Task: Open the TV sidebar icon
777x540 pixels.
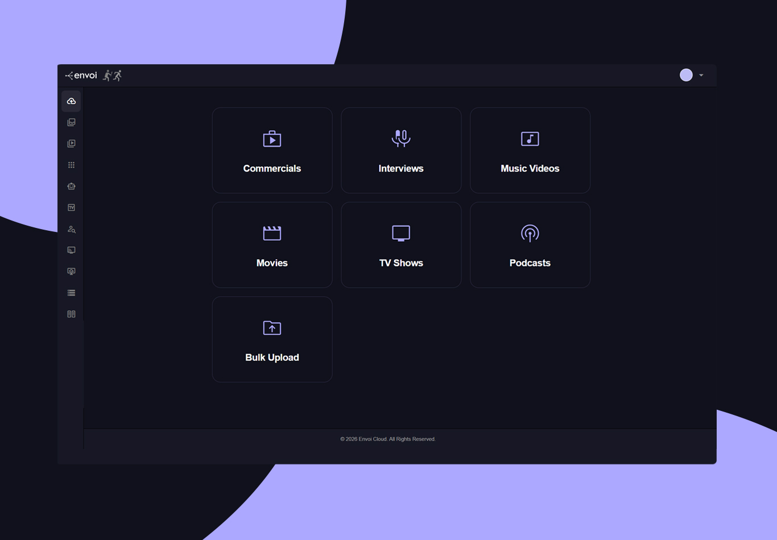Action: [x=71, y=207]
